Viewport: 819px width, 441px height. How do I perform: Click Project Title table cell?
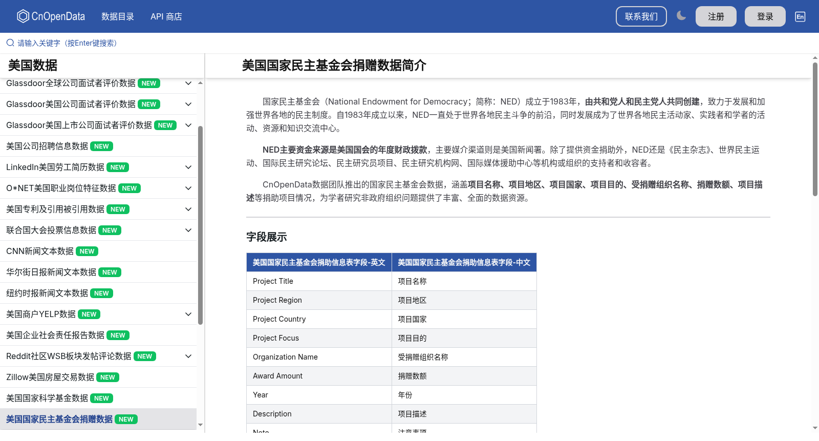pos(319,281)
